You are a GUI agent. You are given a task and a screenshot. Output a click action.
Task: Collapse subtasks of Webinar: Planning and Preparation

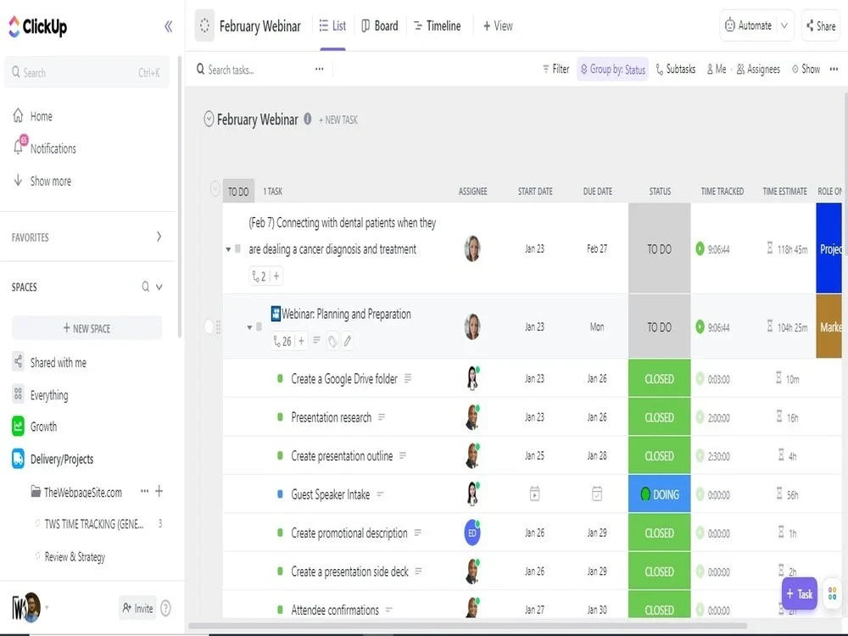249,327
